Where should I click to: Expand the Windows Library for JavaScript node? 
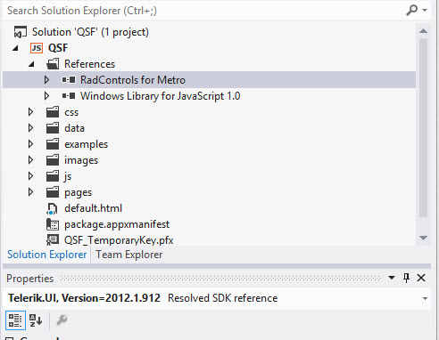(x=46, y=96)
